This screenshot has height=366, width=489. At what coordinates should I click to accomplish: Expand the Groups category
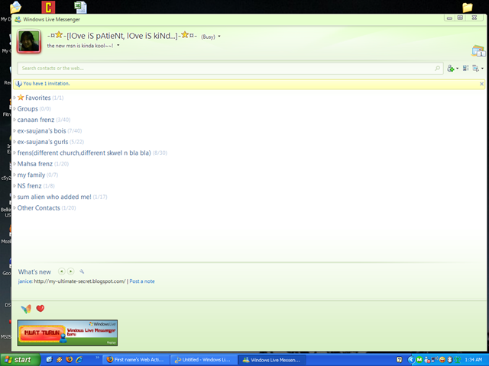(15, 108)
